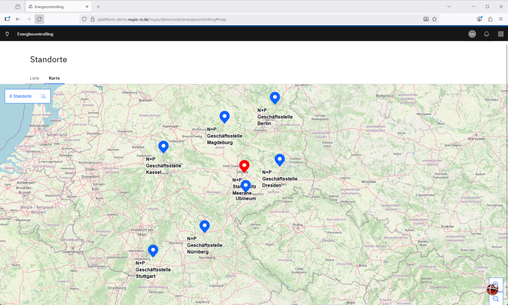This screenshot has width=508, height=305.
Task: Click the site security padlock icon
Action: tap(93, 19)
